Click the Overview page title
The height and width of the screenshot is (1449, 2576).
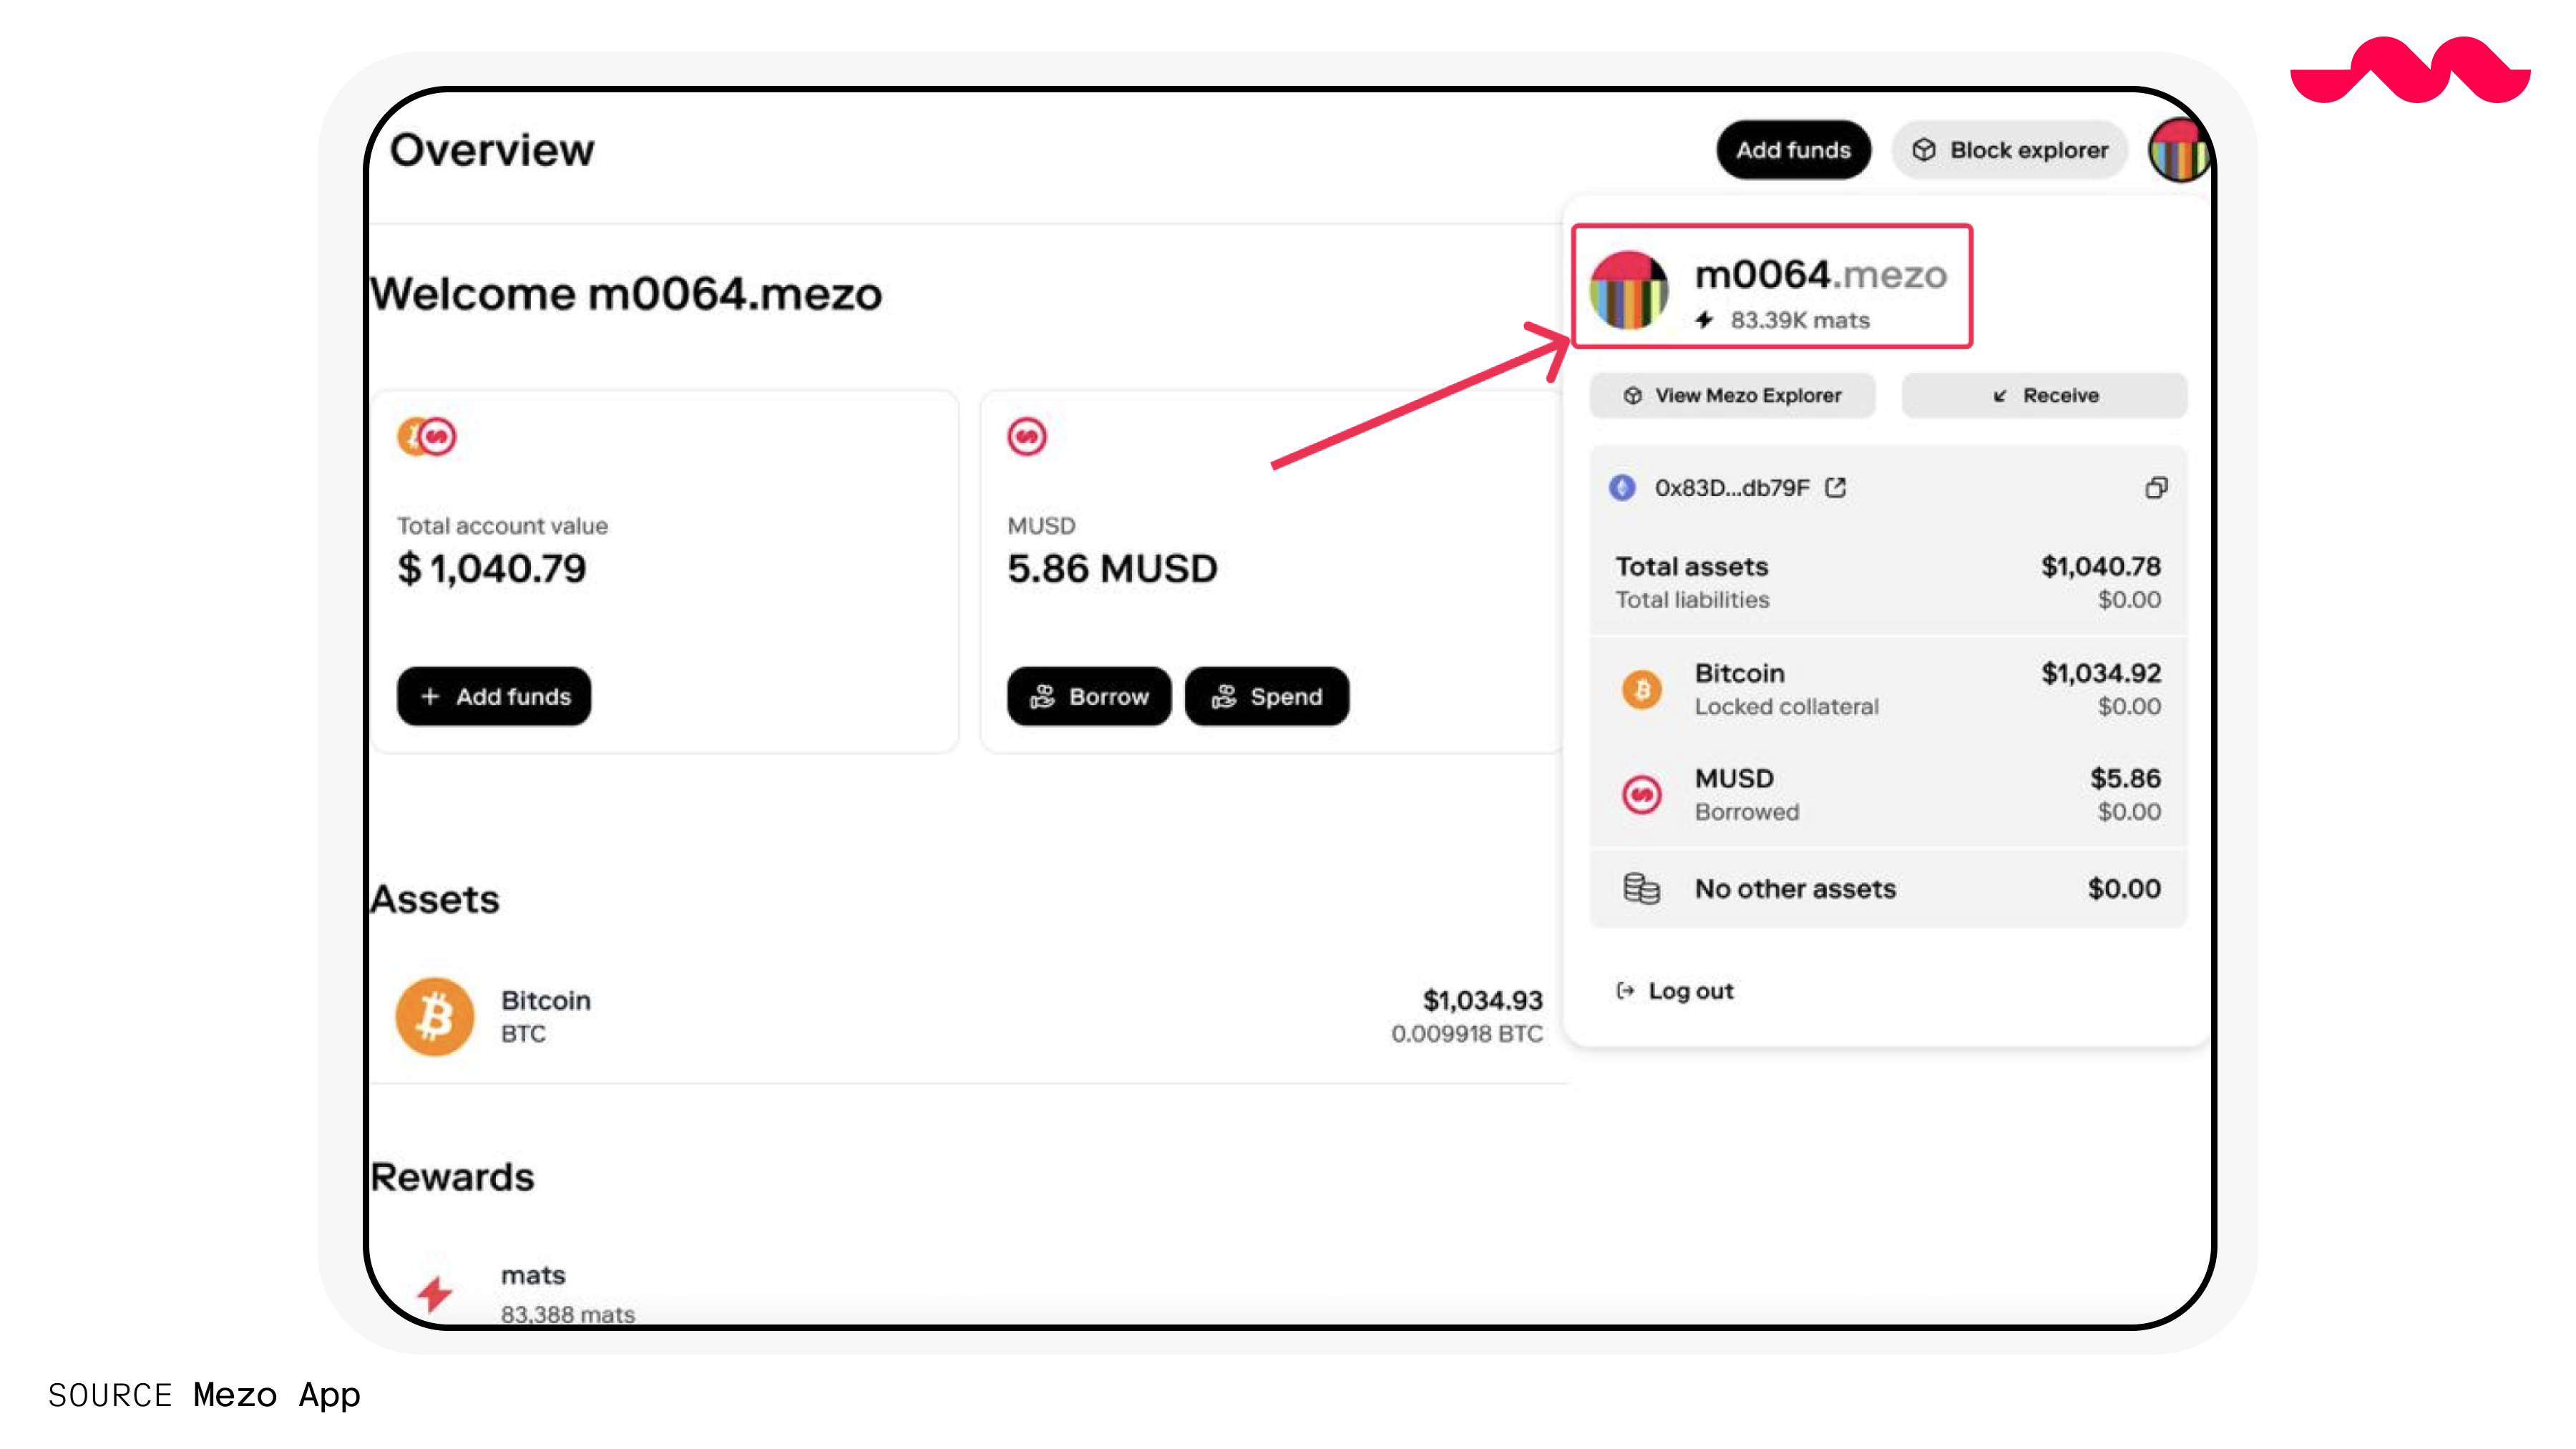[492, 150]
